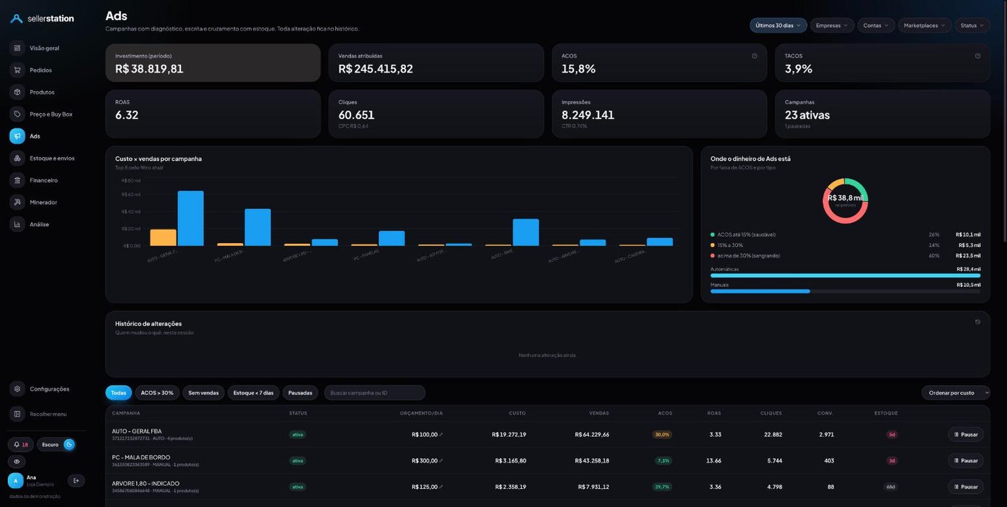This screenshot has height=507, width=1007.
Task: Go to Pedidos cart icon
Action: [x=17, y=70]
